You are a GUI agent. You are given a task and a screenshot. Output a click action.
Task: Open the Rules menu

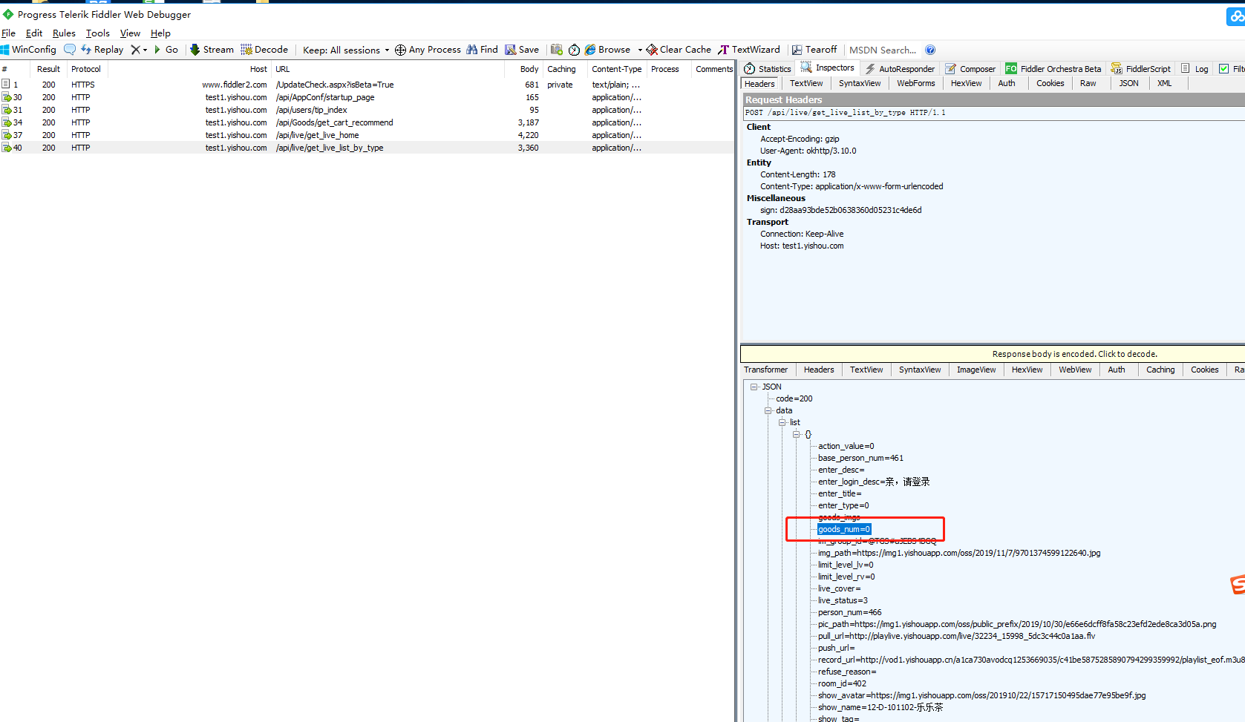coord(64,33)
